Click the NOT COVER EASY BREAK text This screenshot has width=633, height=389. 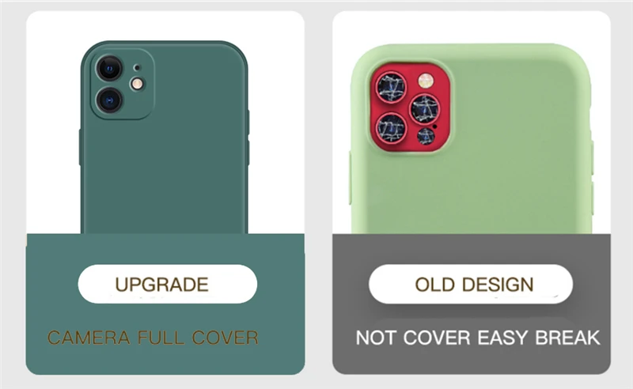[x=478, y=338]
